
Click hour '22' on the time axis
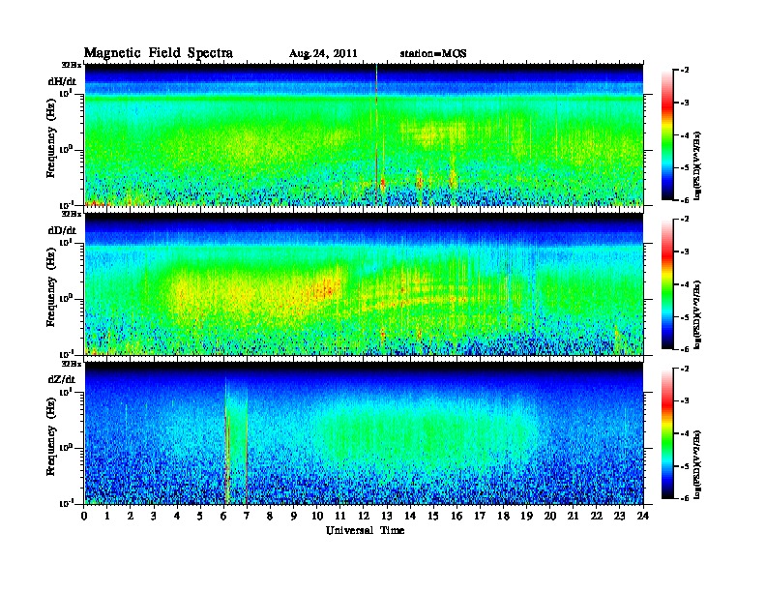tap(597, 517)
